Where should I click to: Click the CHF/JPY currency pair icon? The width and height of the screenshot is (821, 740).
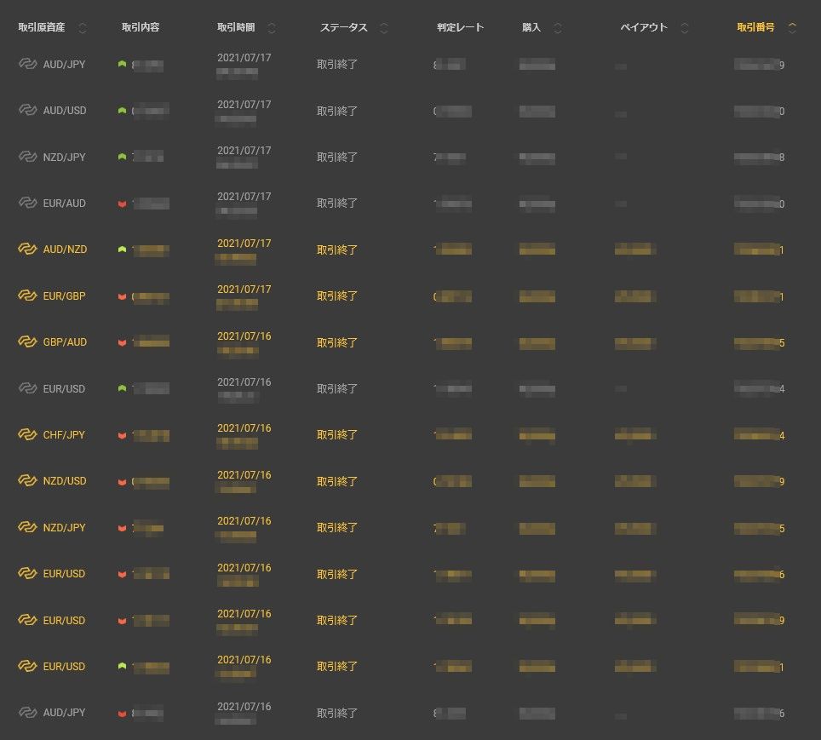pos(27,435)
